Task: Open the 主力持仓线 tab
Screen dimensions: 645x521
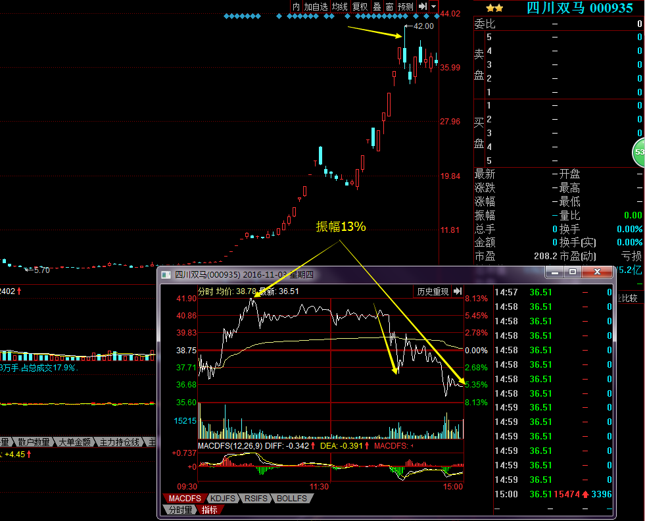Action: pyautogui.click(x=120, y=442)
